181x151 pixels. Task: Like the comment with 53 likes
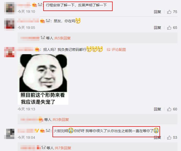[169, 137]
